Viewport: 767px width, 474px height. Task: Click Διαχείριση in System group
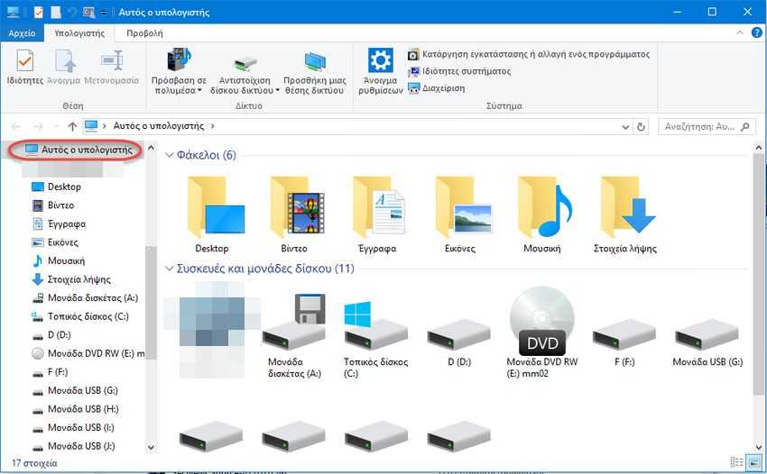(437, 88)
